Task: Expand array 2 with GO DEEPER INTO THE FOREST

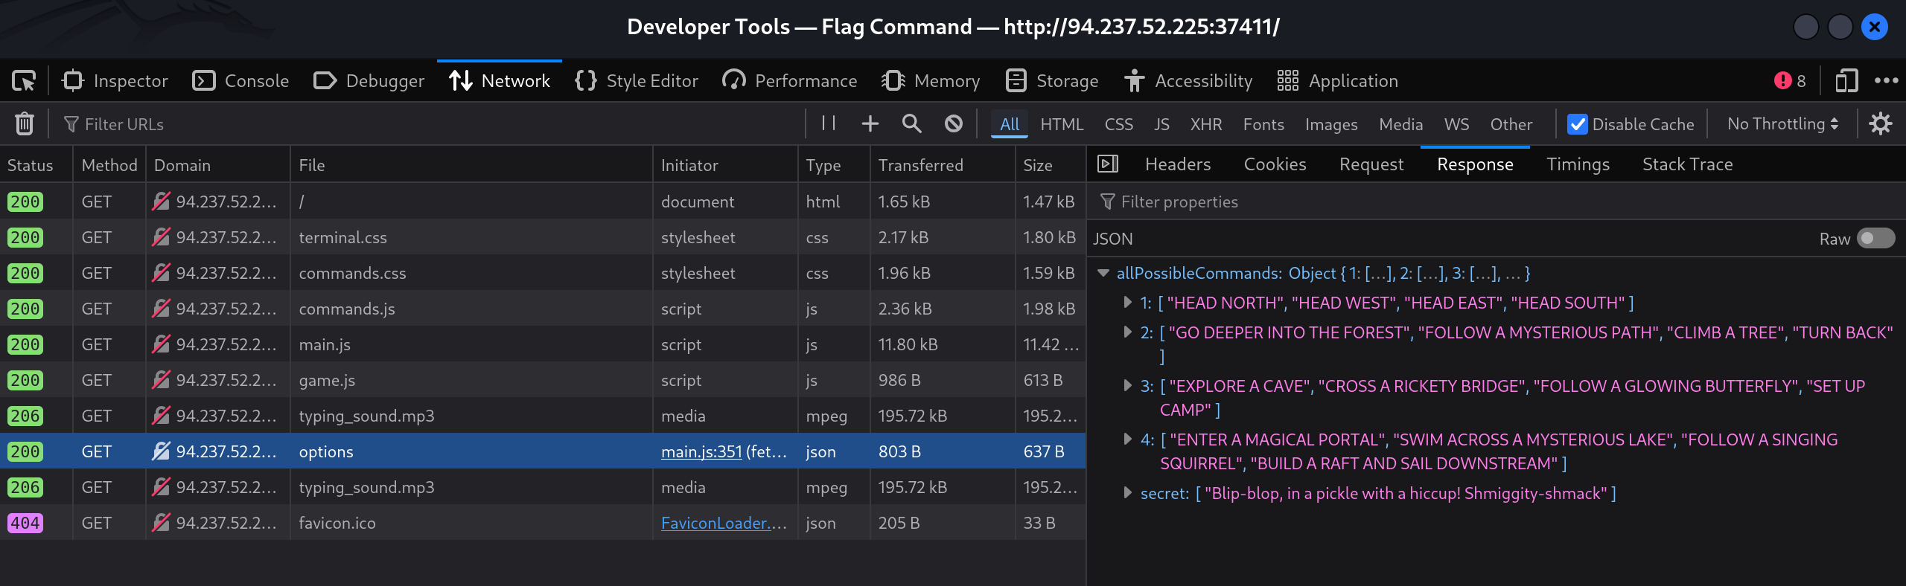Action: [1127, 332]
